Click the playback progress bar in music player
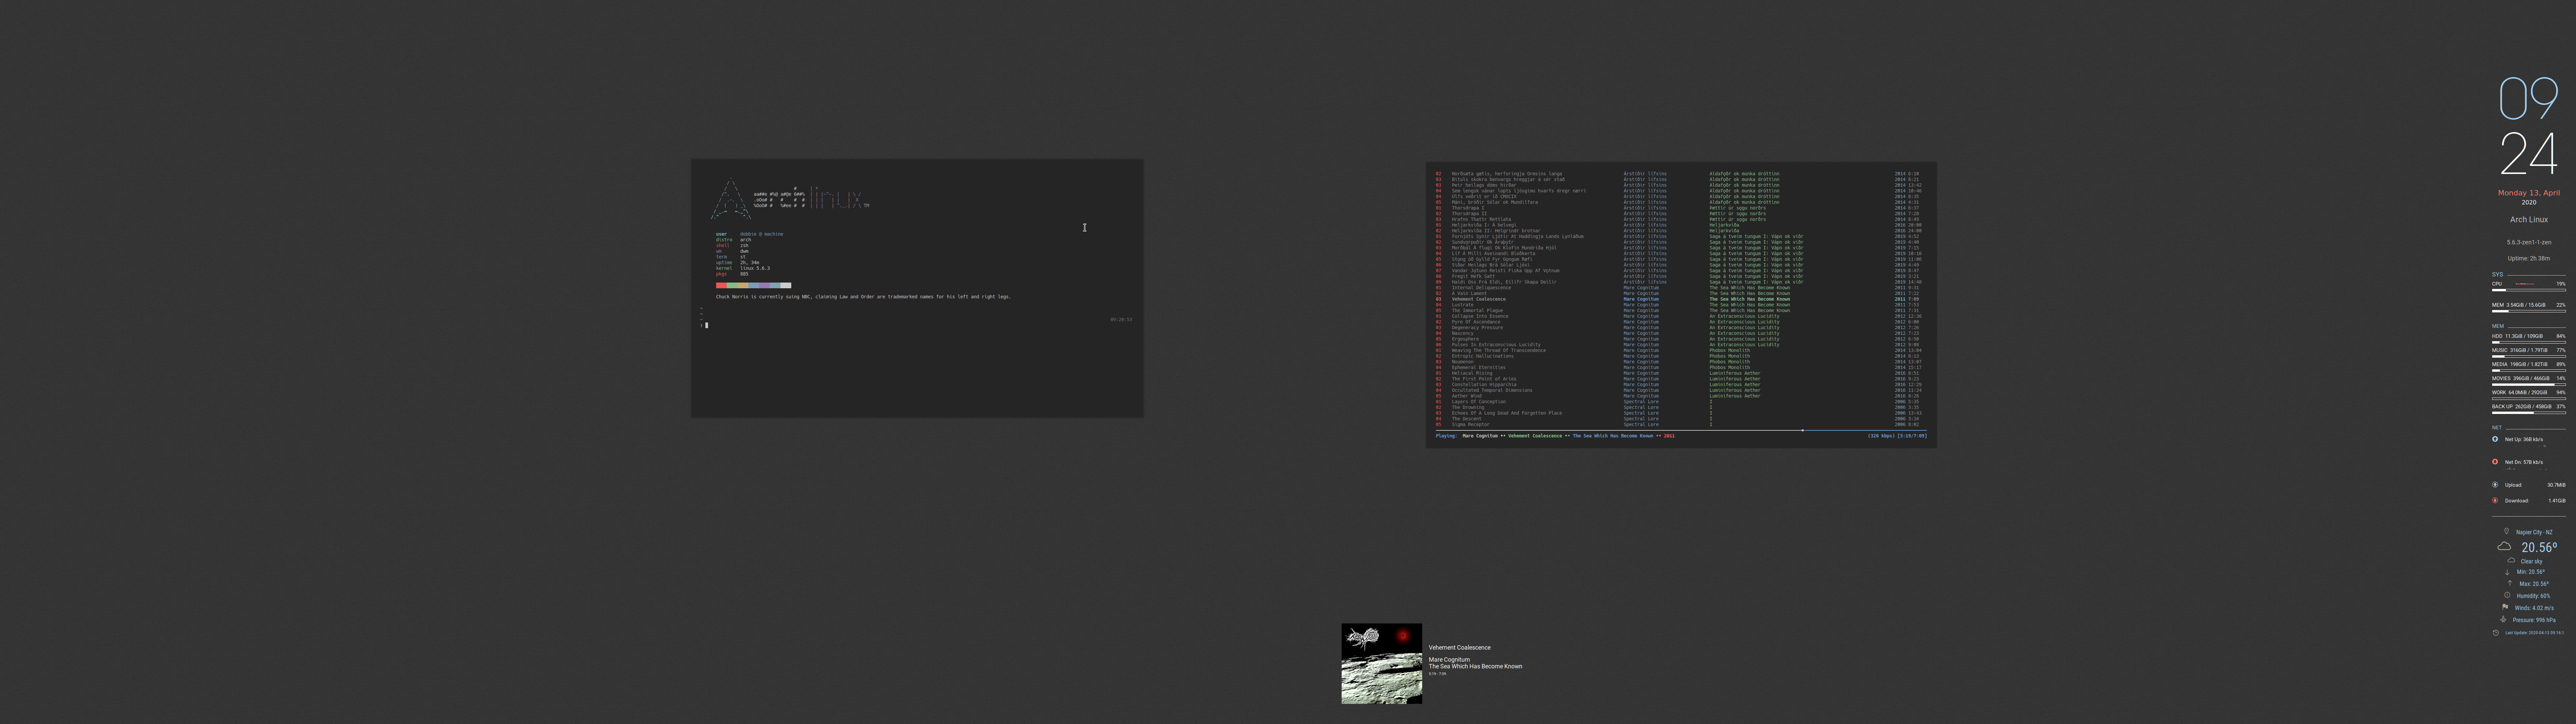The image size is (2576, 724). click(x=1680, y=430)
